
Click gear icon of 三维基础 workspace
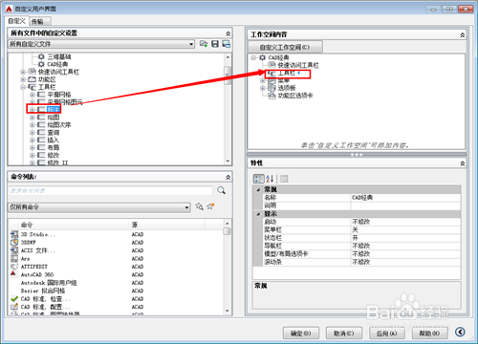click(41, 56)
